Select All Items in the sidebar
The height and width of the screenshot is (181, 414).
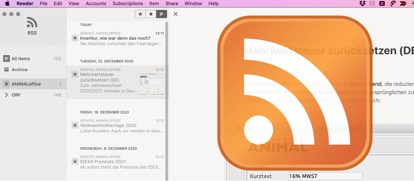coord(33,59)
